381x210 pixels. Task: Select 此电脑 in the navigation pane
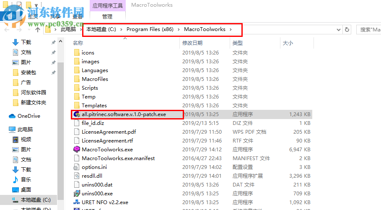pos(21,129)
